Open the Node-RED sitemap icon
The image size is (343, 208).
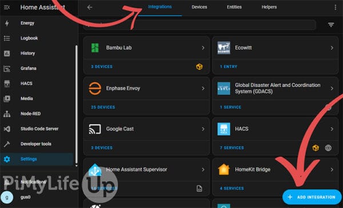pos(7,114)
